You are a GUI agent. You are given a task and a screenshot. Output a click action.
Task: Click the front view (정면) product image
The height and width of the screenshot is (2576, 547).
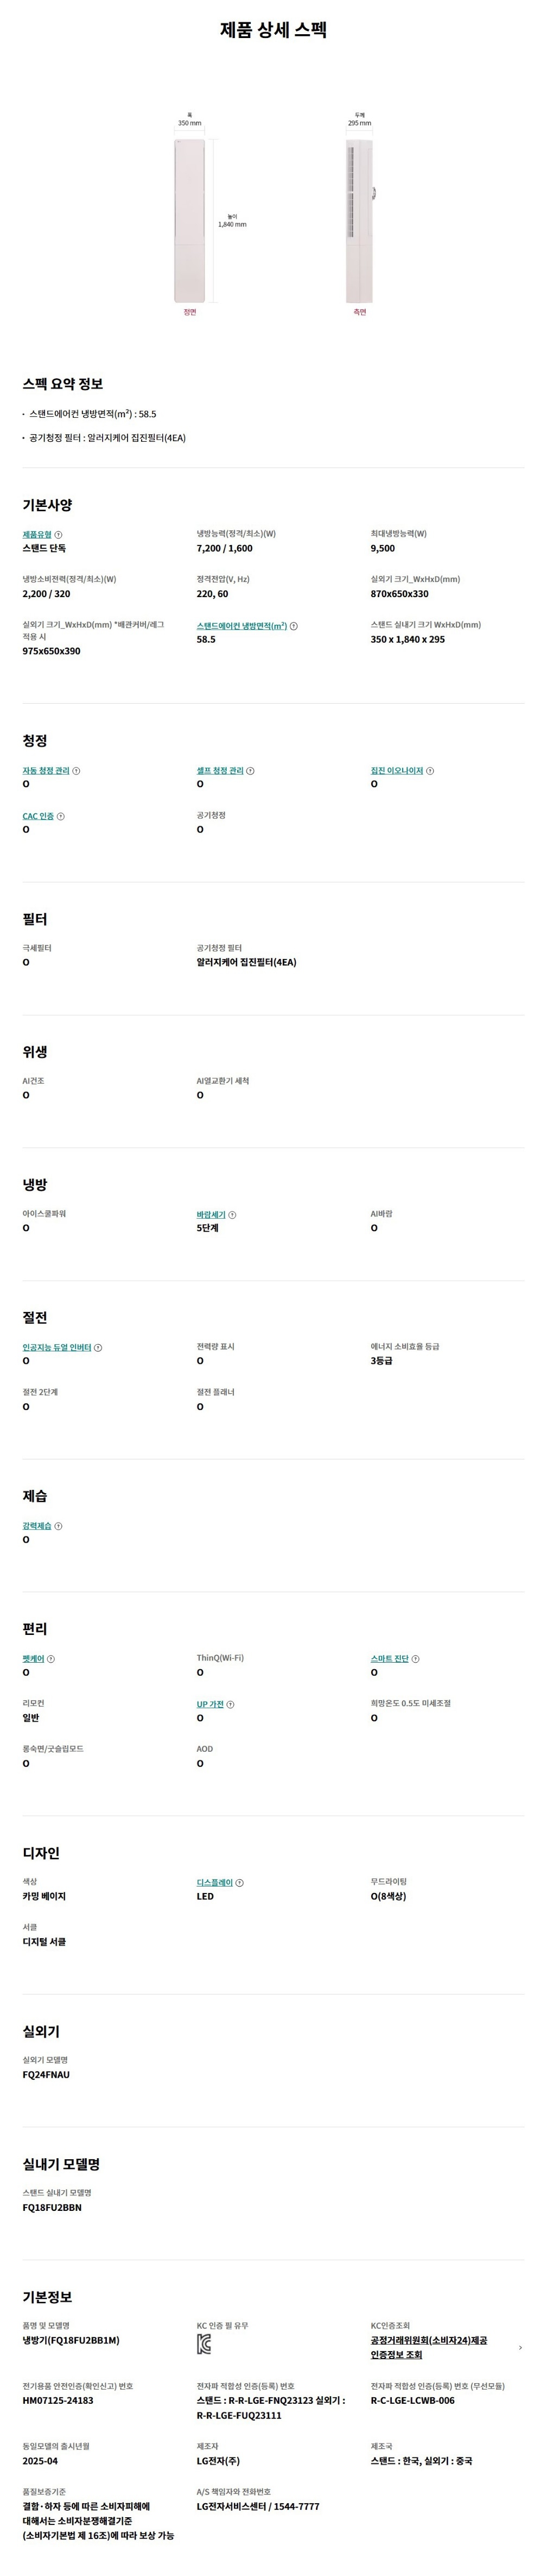189,220
